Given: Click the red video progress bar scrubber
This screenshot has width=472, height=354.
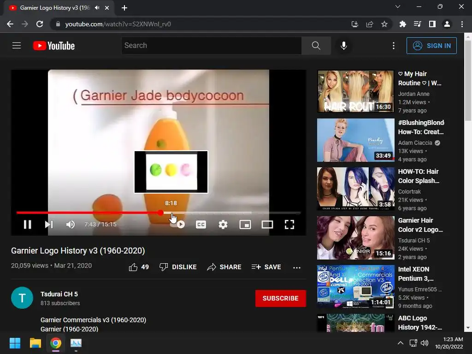Looking at the screenshot, I should pyautogui.click(x=161, y=213).
